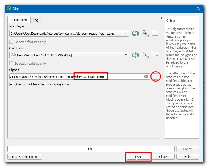Open advanced options wrench for Overlay layer
The width and height of the screenshot is (208, 167).
146,55
